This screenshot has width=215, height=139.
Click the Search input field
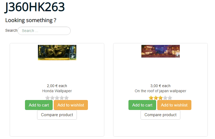click(x=44, y=31)
